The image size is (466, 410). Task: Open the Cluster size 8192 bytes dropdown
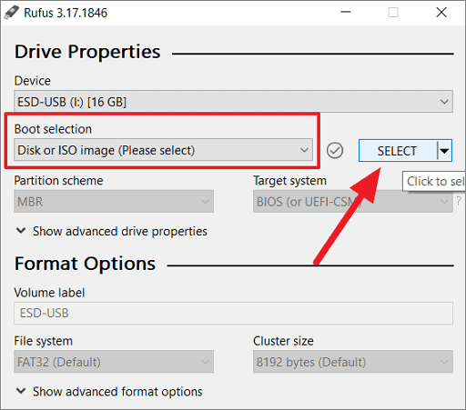[x=353, y=362]
